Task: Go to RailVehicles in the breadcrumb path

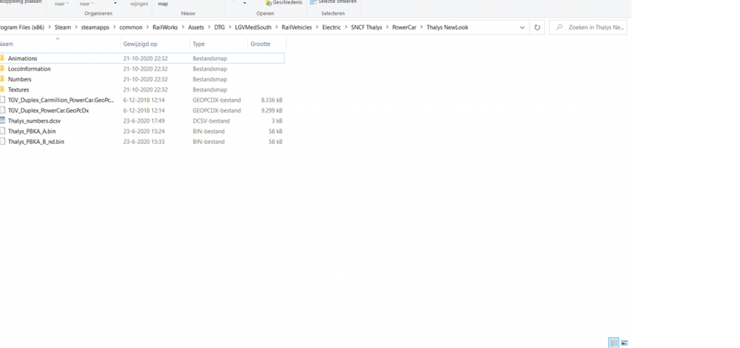Action: coord(297,27)
